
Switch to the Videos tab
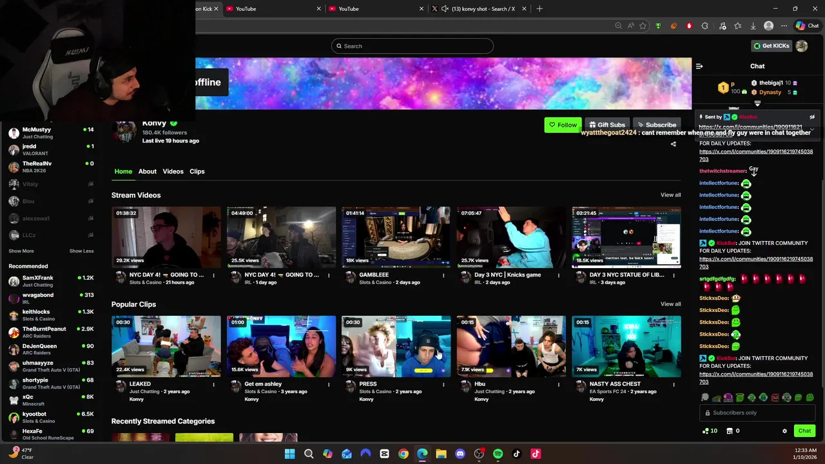click(x=173, y=171)
